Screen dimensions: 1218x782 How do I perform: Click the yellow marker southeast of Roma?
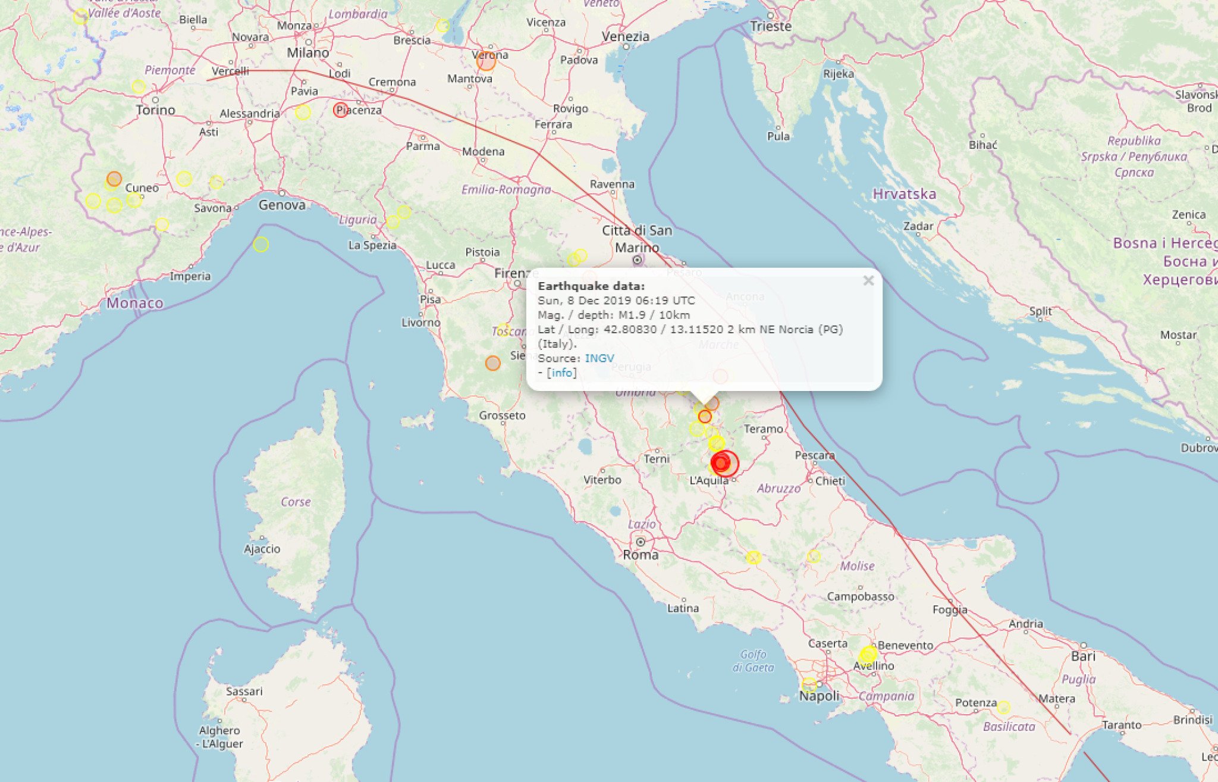click(754, 558)
